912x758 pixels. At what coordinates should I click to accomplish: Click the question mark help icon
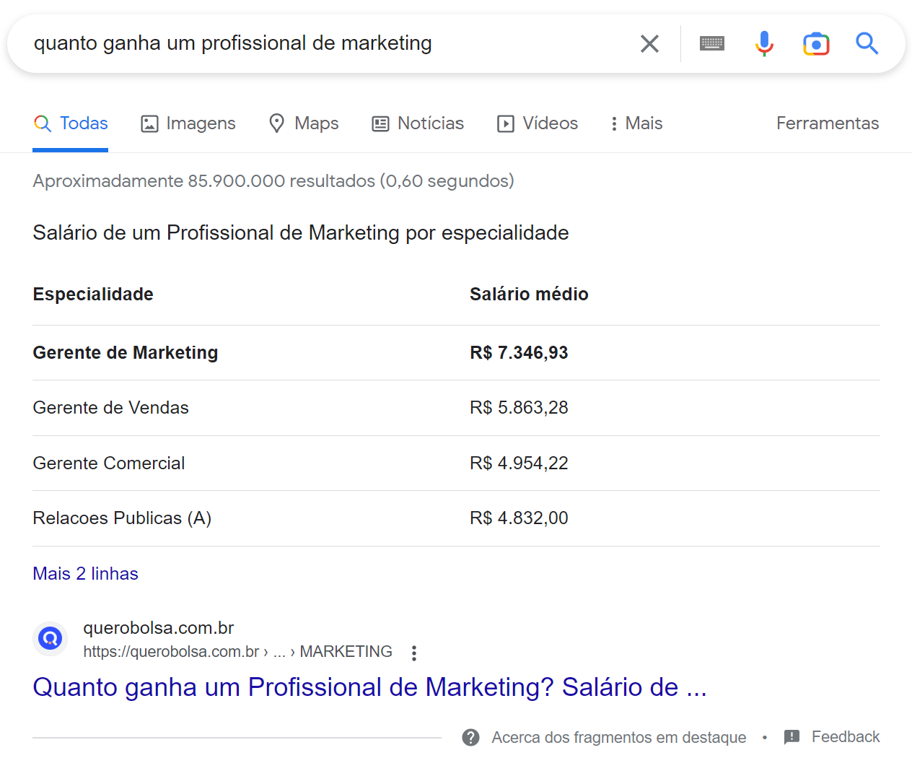pos(470,737)
